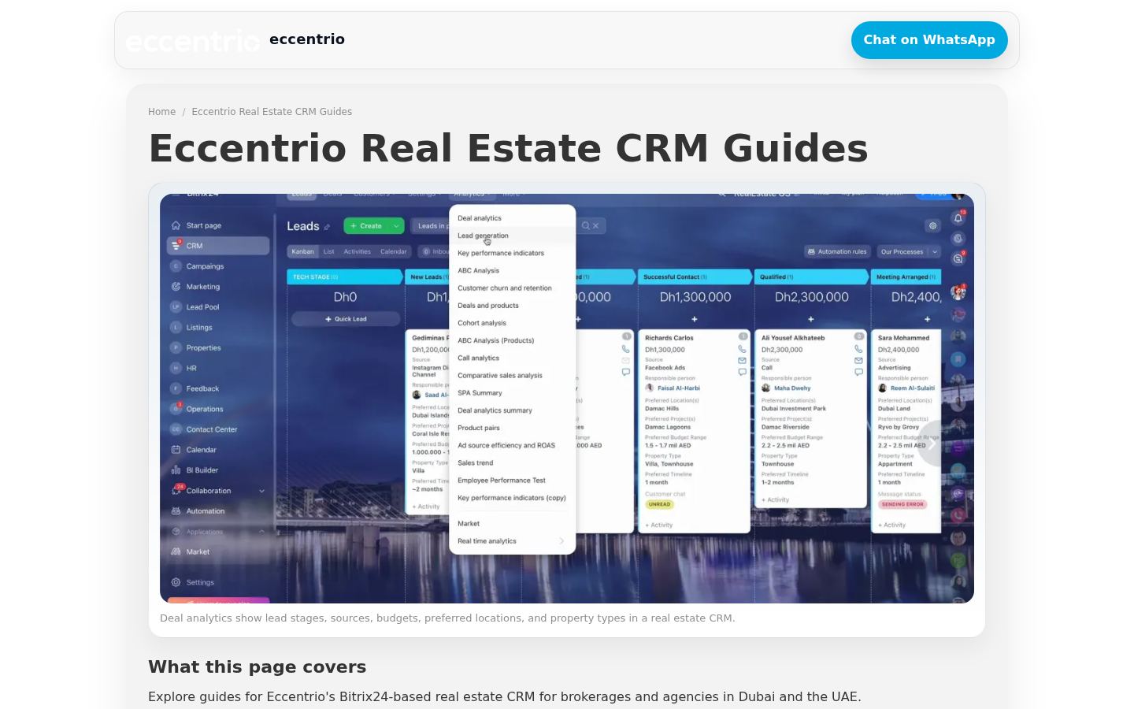Open the CRM sidebar item
Image resolution: width=1134 pixels, height=709 pixels.
point(218,246)
